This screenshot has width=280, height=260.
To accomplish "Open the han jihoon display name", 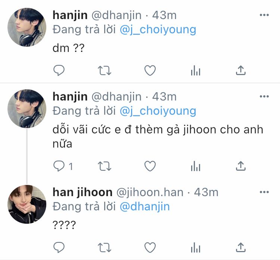I will tap(83, 192).
